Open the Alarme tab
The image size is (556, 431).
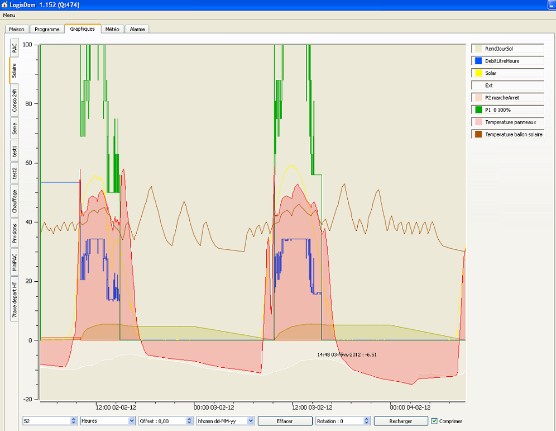coord(137,29)
